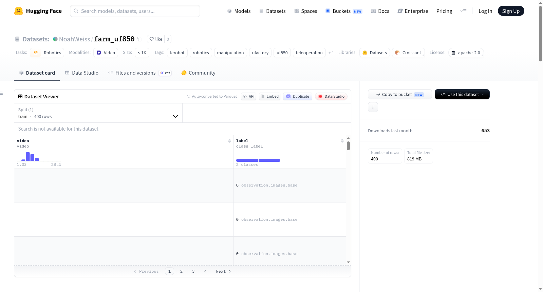Open the Datasets library dropdown tag
Image resolution: width=543 pixels, height=292 pixels.
coord(375,53)
